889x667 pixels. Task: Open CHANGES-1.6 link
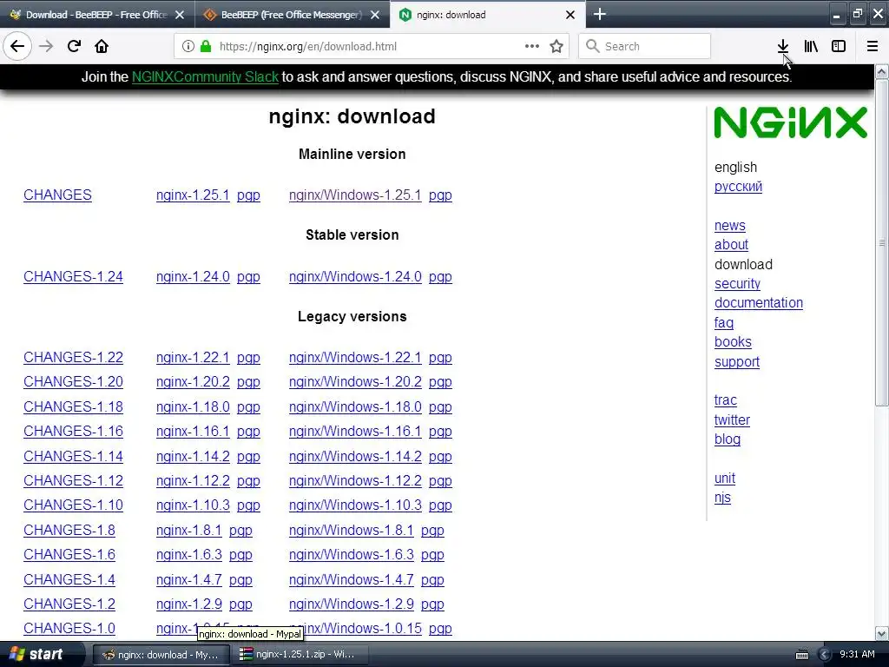(x=69, y=554)
